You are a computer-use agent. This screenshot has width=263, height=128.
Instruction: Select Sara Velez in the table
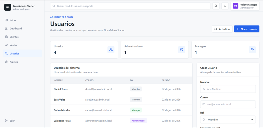tap(59, 100)
